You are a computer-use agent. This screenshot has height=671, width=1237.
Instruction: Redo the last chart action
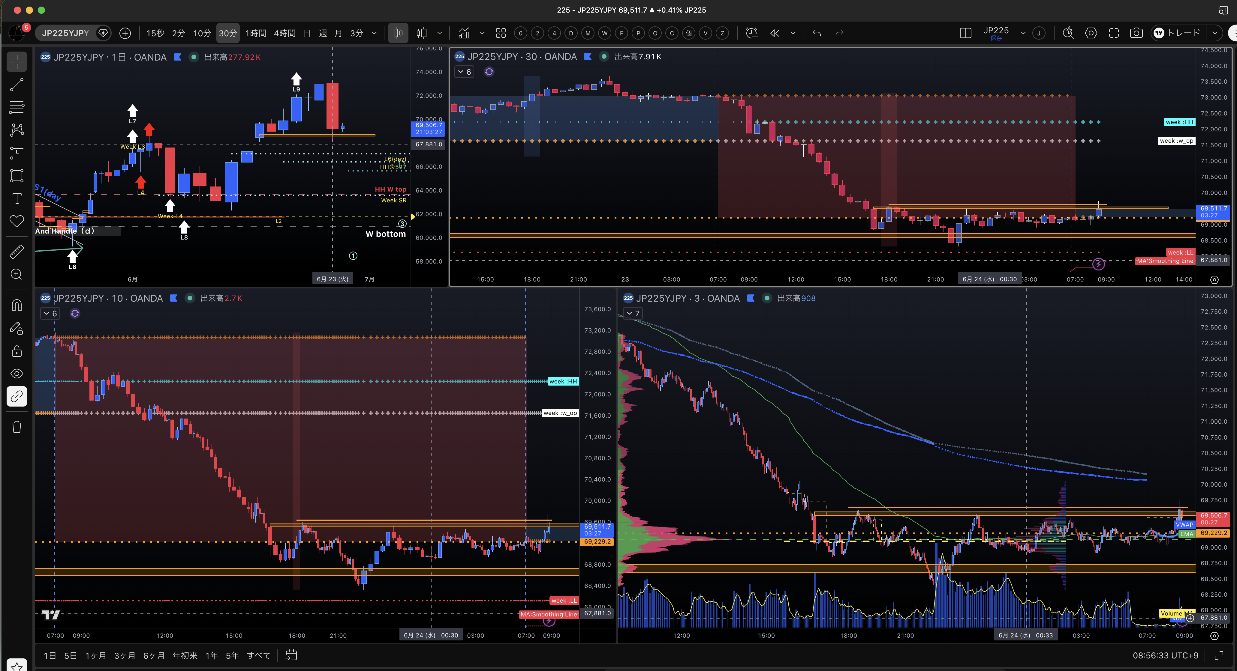[839, 33]
